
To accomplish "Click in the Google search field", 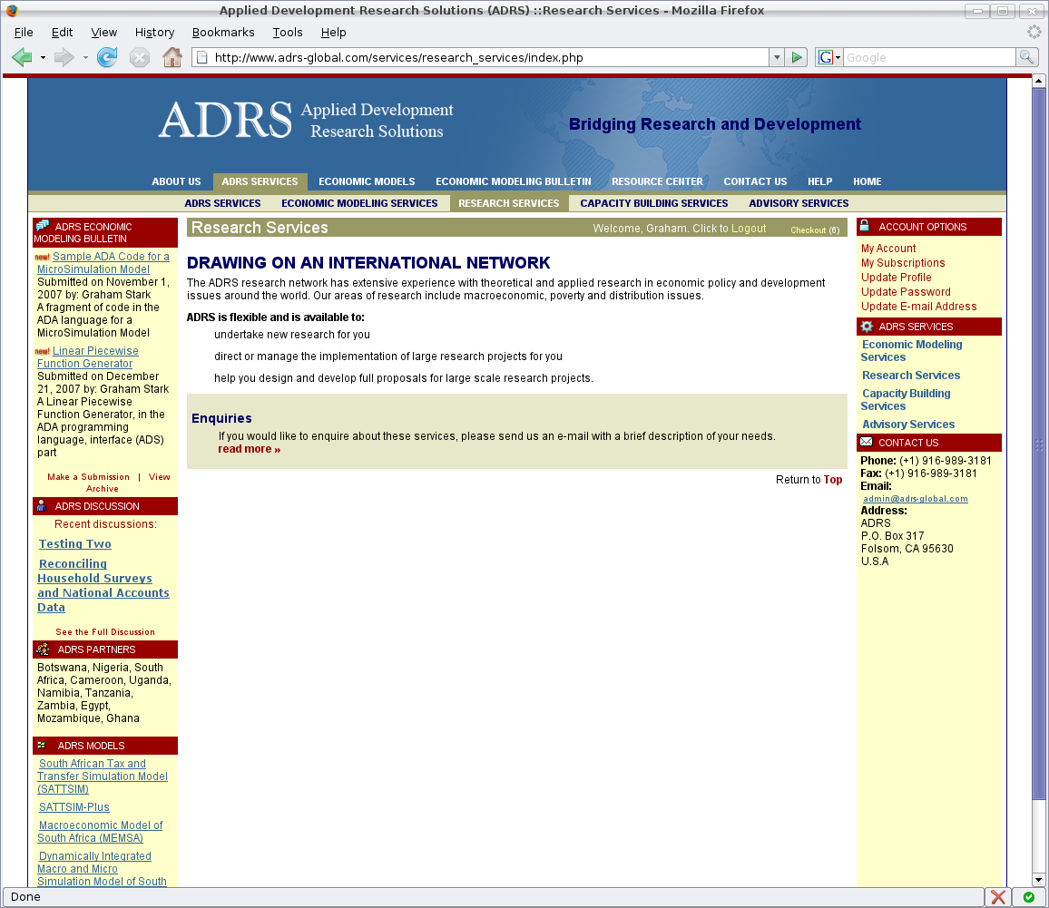I will tap(927, 58).
